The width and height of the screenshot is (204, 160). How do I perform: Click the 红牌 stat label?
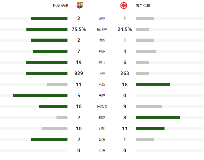(x=102, y=151)
